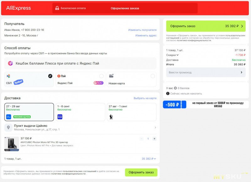Click the Новая карта card icon
Viewport: 251px width, 182px height.
111,76
